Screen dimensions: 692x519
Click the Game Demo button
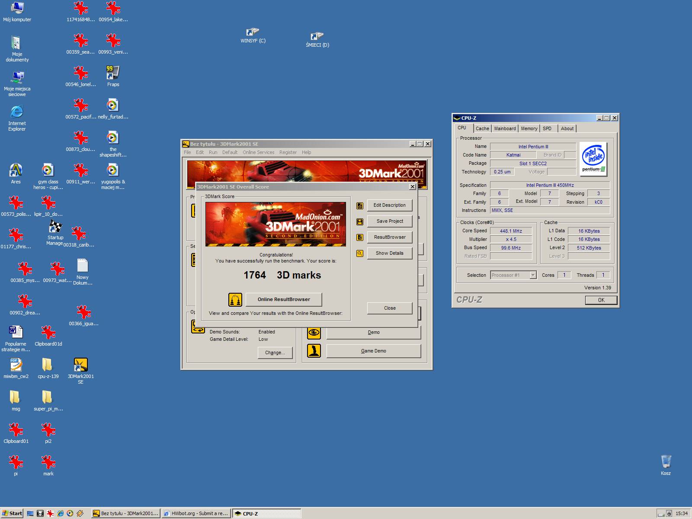pyautogui.click(x=373, y=351)
